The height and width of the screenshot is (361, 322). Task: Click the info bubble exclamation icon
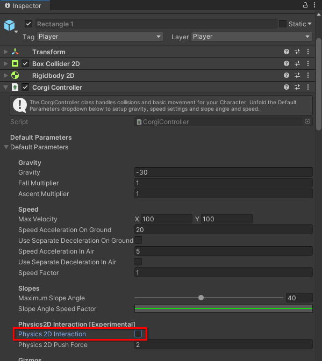[x=20, y=105]
